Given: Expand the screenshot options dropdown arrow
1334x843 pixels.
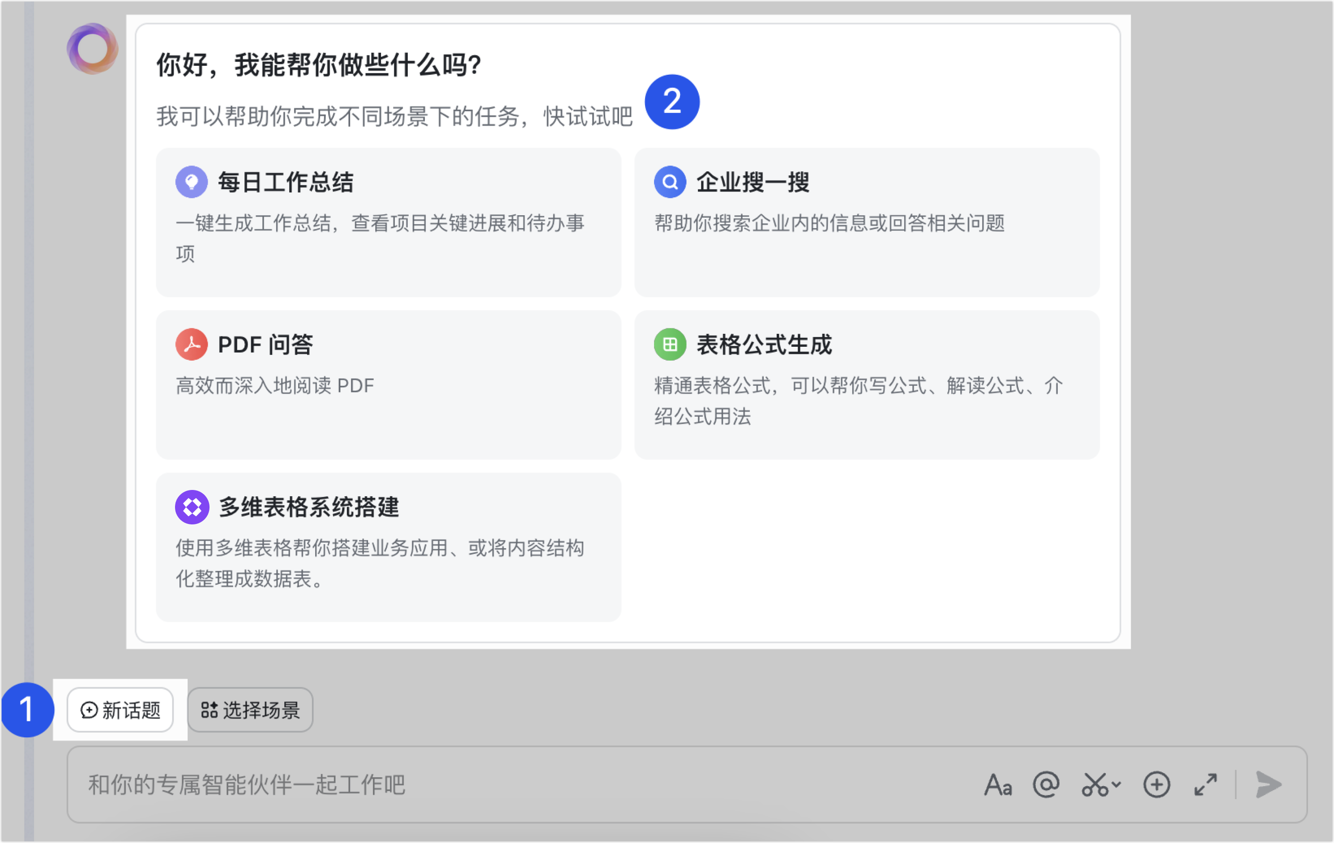Looking at the screenshot, I should (x=1116, y=784).
